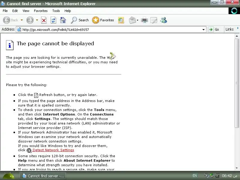The width and height of the screenshot is (240, 180).
Task: Click the Go button
Action: tap(214, 29)
